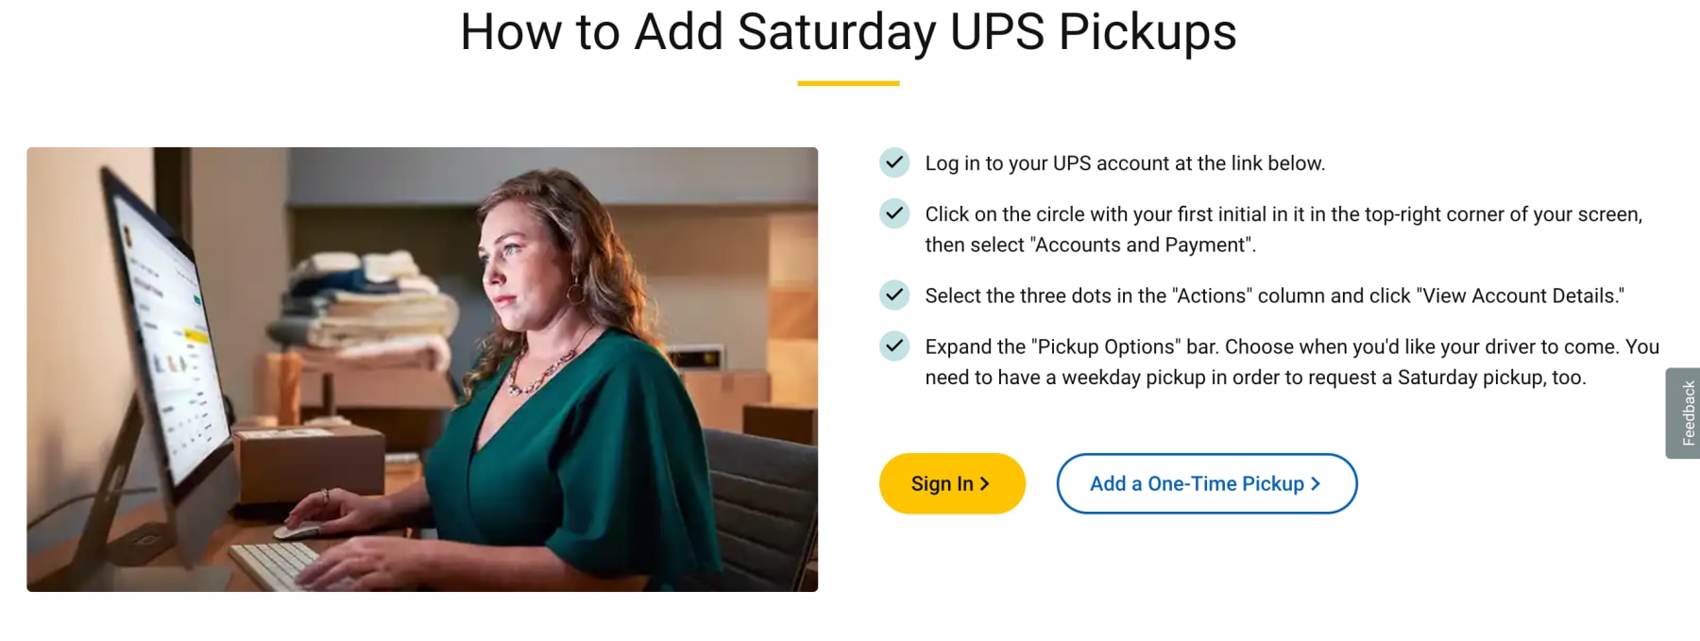Click the yellow divider under the page title

click(848, 84)
